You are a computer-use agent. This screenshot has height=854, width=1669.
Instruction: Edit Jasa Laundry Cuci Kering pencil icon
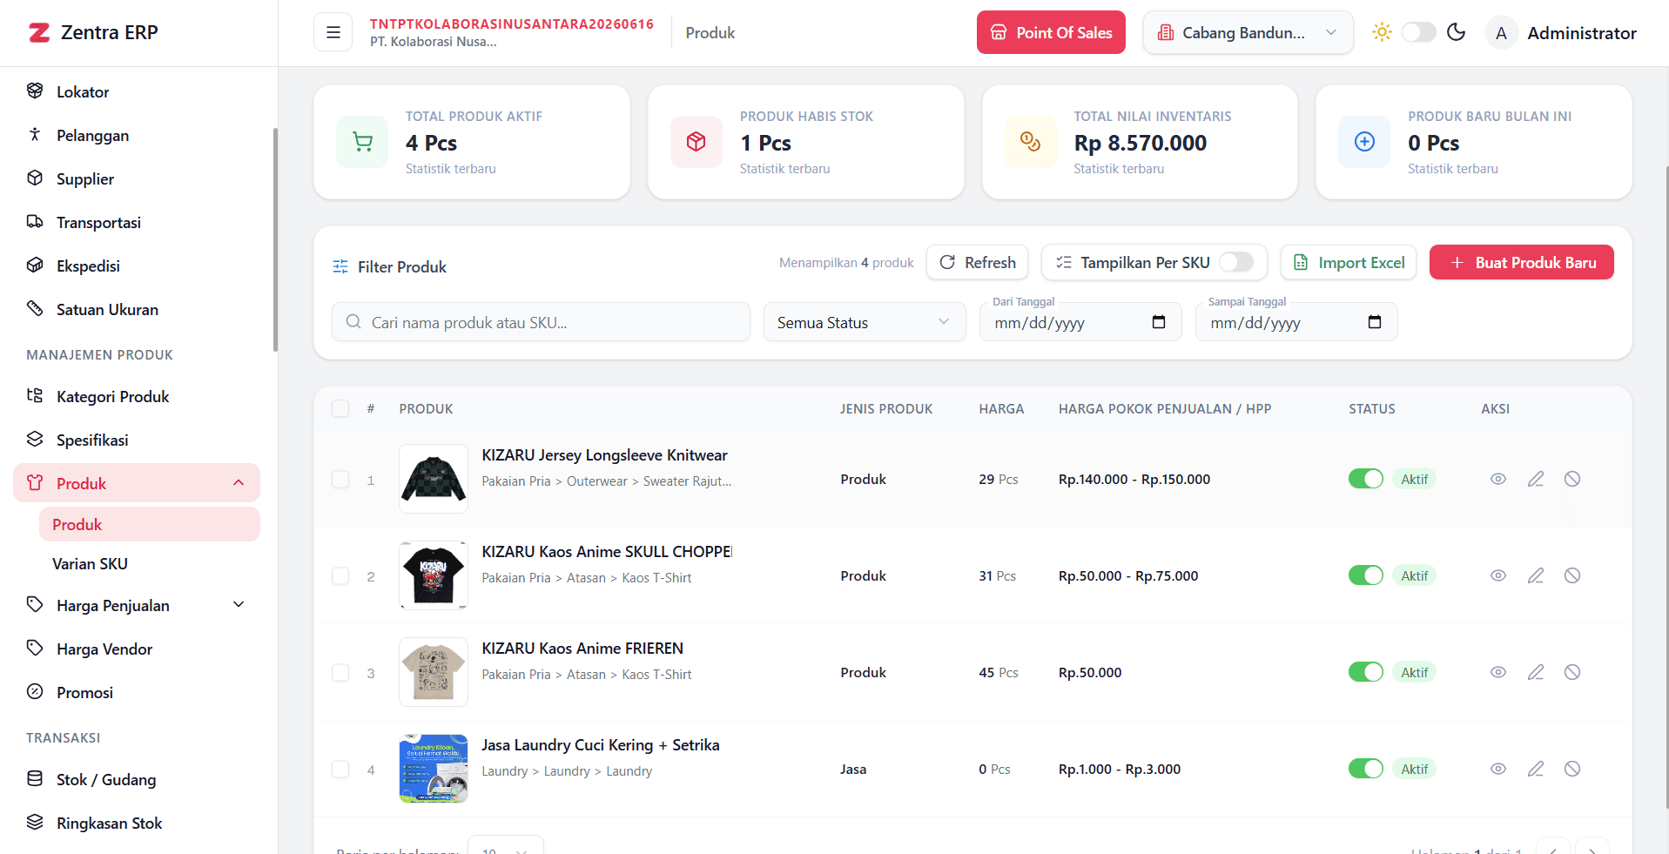1536,769
